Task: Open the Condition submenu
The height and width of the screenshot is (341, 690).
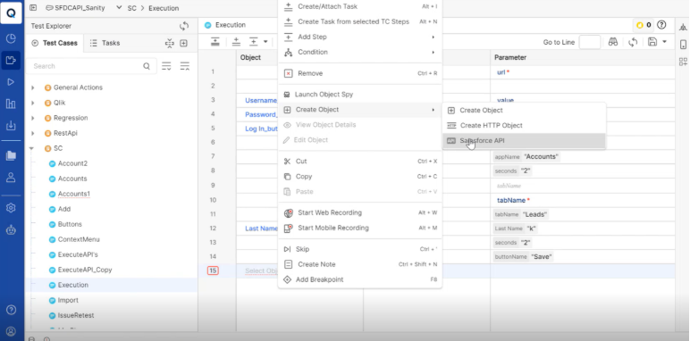Action: pos(359,52)
